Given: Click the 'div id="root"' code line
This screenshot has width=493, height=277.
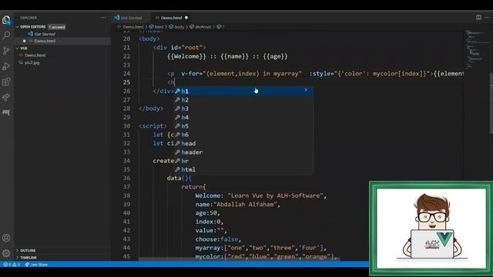Looking at the screenshot, I should point(179,48).
